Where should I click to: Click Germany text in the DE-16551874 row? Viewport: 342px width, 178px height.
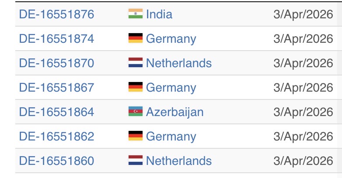[x=171, y=38]
